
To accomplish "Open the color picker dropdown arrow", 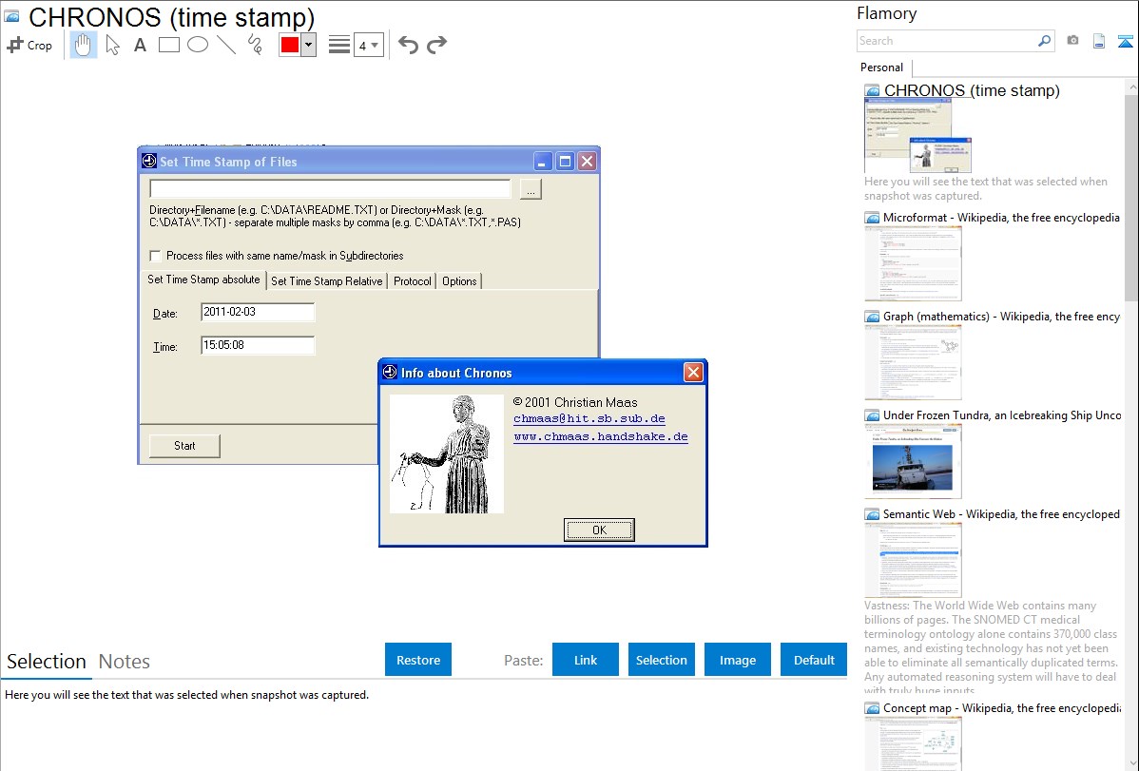I will click(309, 45).
